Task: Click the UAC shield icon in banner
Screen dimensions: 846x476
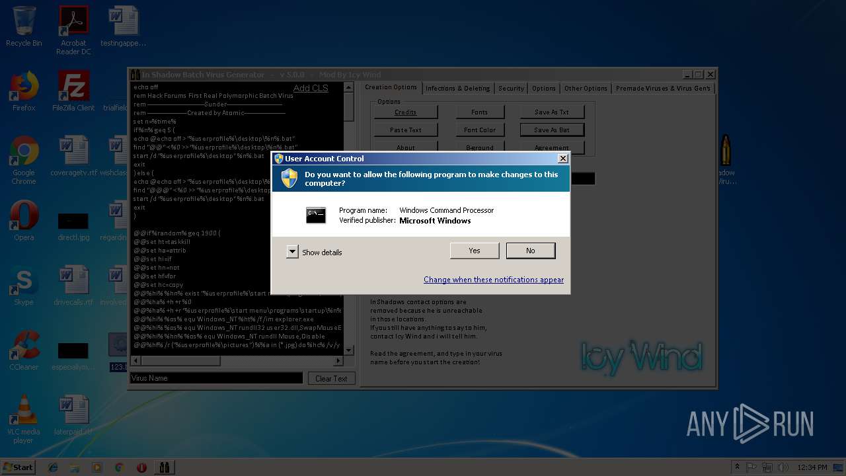Action: coord(289,178)
